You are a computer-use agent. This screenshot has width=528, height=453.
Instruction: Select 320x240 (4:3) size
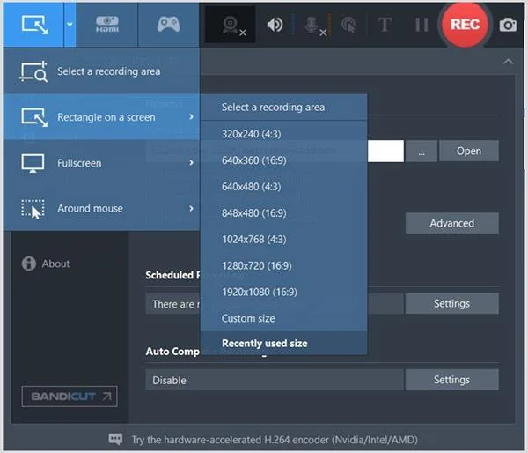pyautogui.click(x=283, y=134)
